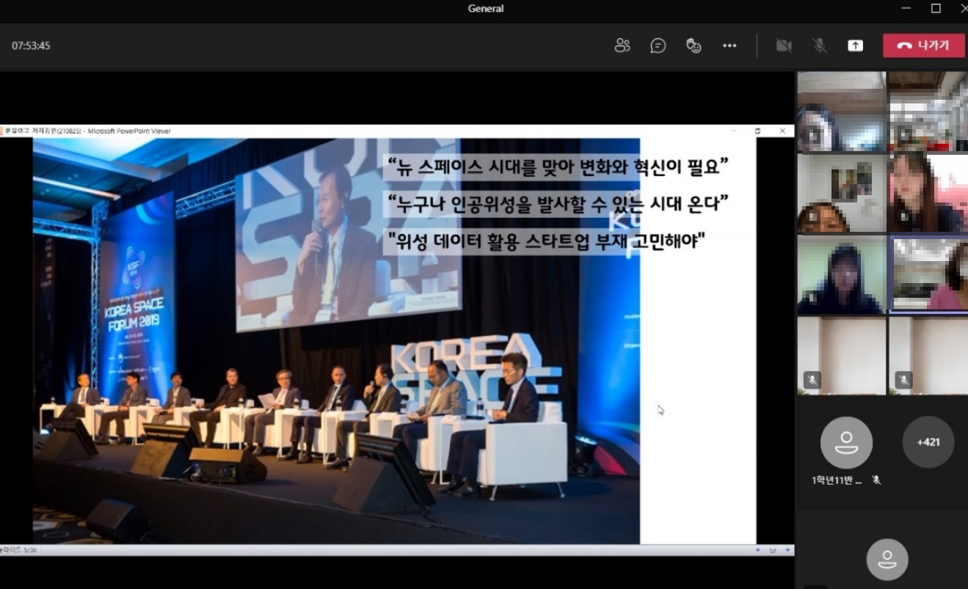Click the meeting timer 07:53:45
968x589 pixels.
(x=31, y=45)
